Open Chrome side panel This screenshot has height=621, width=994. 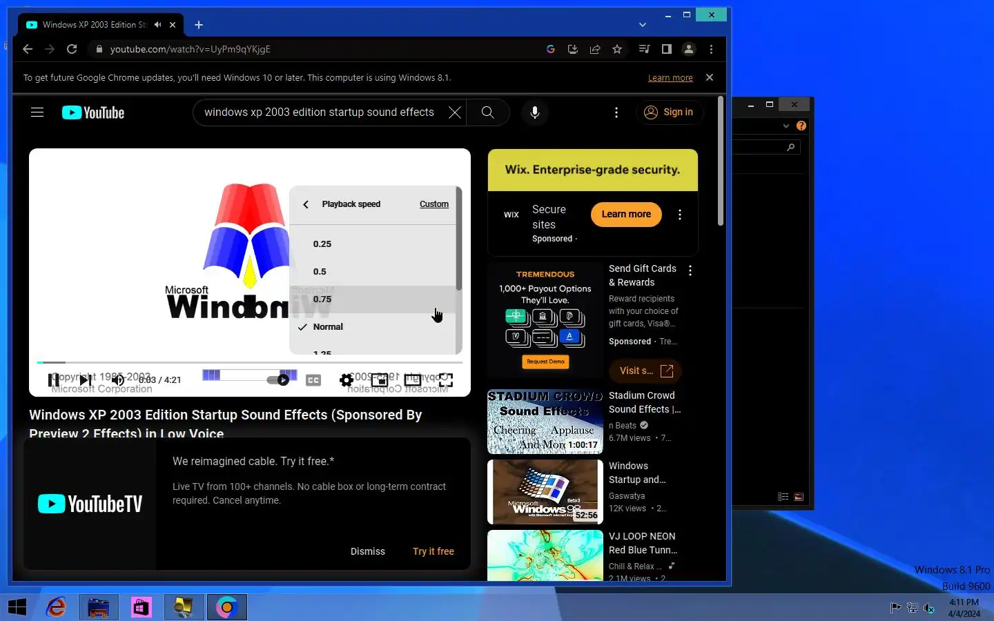(666, 49)
